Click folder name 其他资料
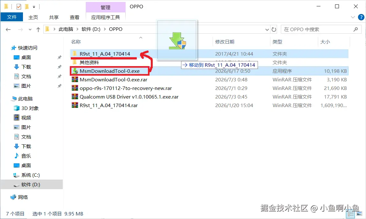Screen dimensions: 366x219 89,62
